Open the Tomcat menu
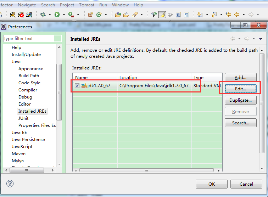The width and height of the screenshot is (268, 197). tap(86, 5)
